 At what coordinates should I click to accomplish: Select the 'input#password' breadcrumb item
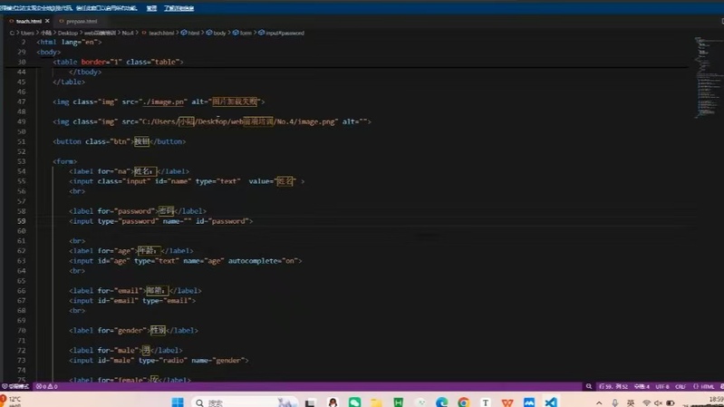(285, 33)
